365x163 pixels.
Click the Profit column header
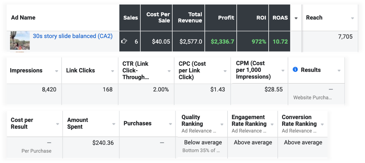click(226, 18)
